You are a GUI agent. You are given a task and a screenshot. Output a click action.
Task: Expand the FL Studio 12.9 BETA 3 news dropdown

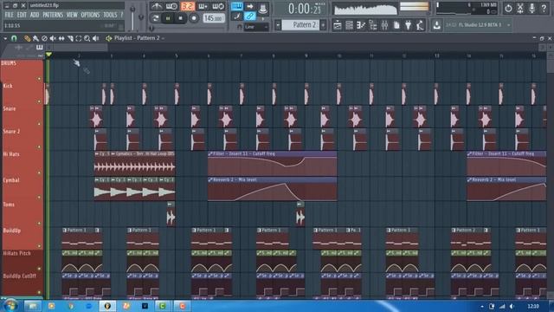pos(508,25)
